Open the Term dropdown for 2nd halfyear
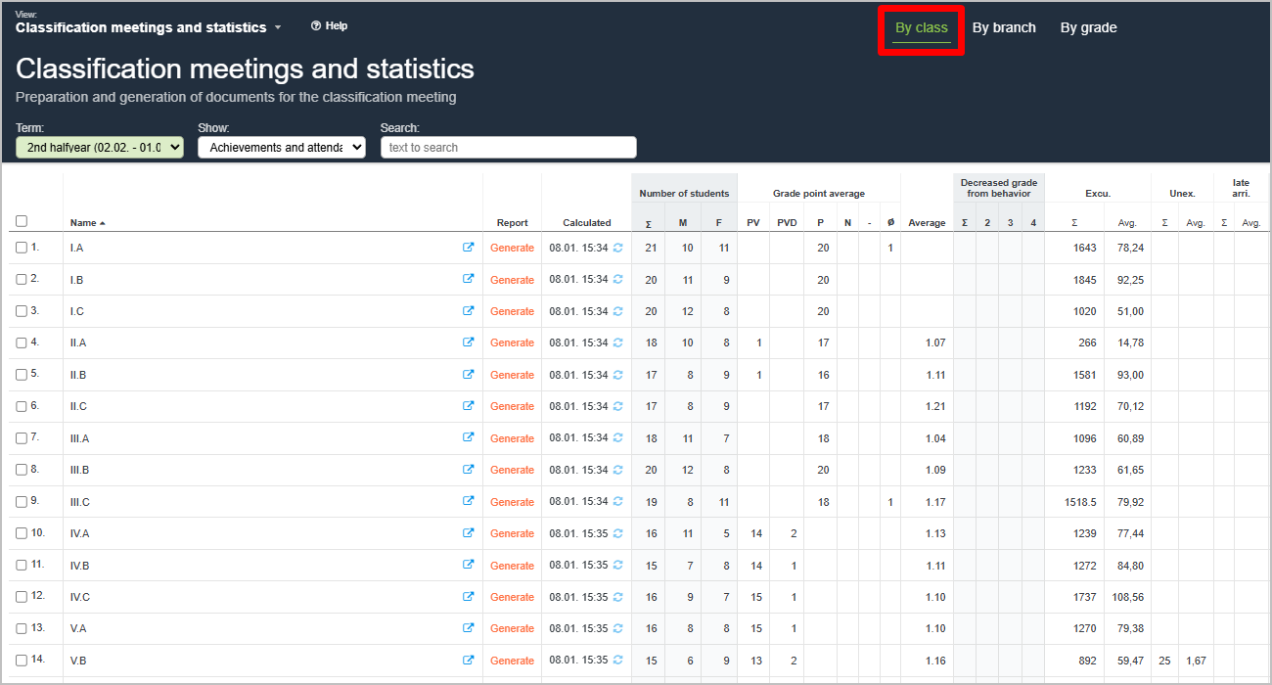 (100, 148)
